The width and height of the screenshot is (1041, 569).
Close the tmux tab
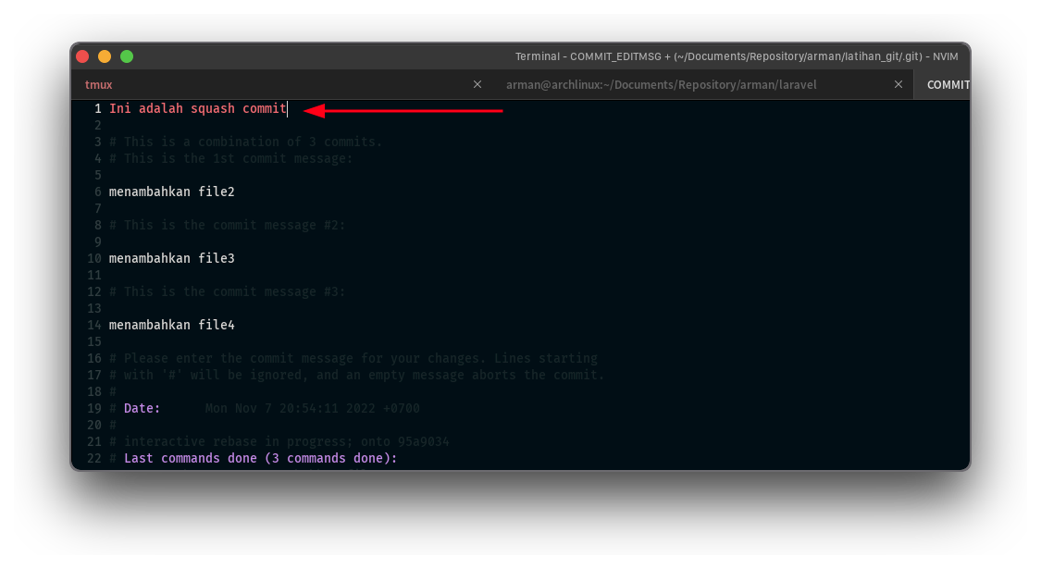(x=477, y=84)
